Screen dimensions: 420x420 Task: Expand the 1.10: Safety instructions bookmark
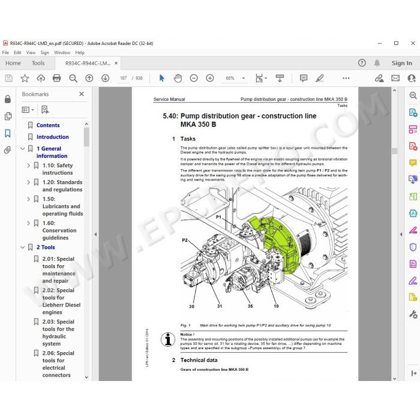[x=28, y=166]
